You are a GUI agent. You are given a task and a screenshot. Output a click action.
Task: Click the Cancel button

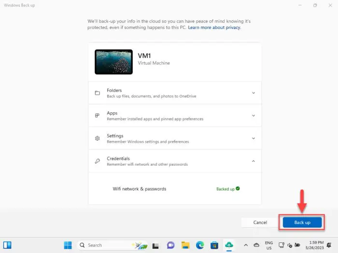260,222
